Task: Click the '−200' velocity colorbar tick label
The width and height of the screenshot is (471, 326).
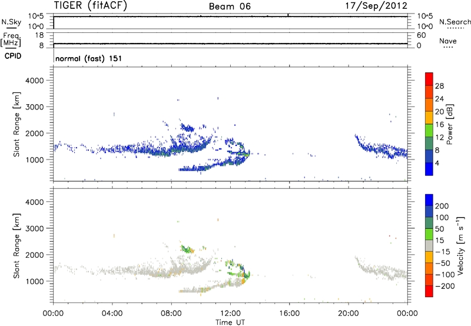Action: (445, 286)
